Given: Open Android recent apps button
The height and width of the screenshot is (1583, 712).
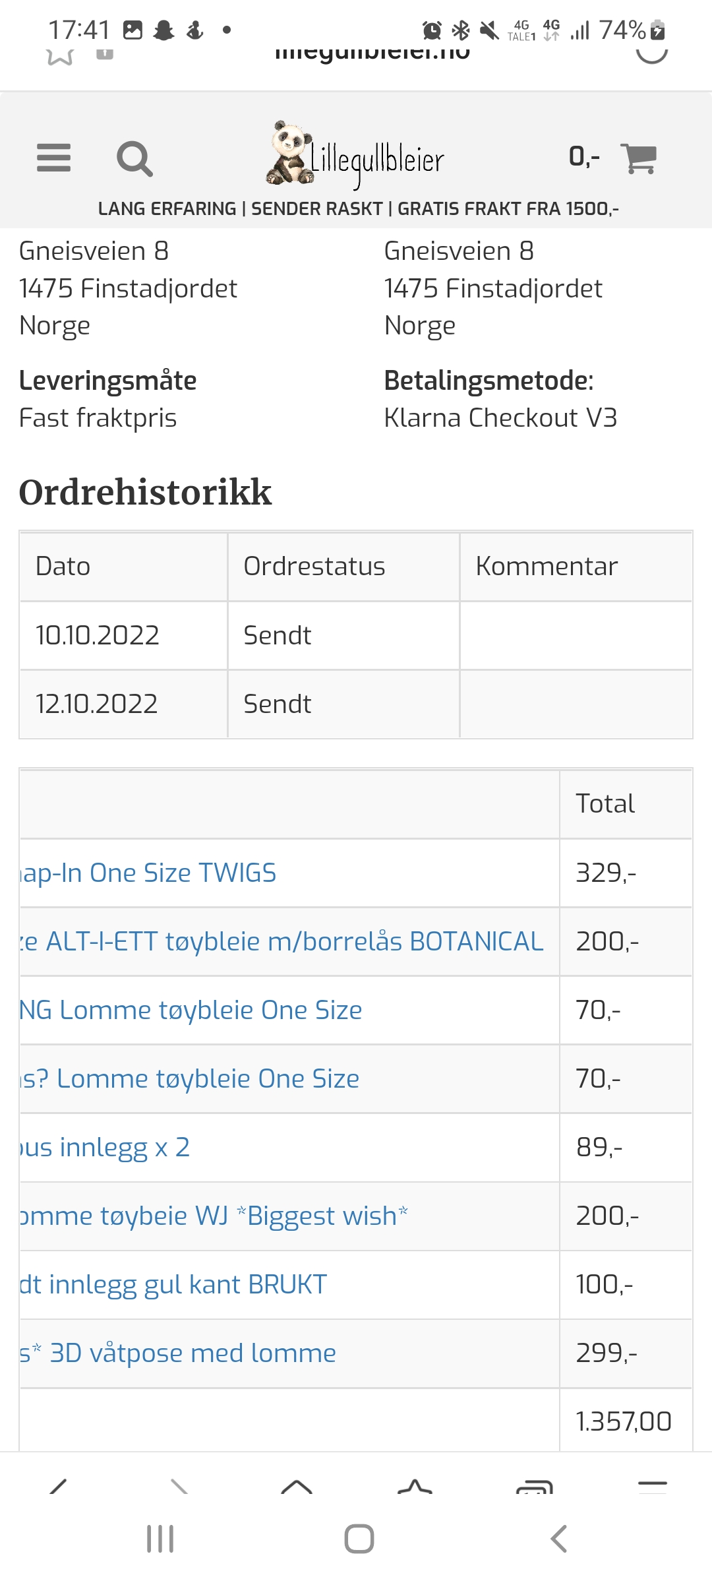Looking at the screenshot, I should (160, 1539).
